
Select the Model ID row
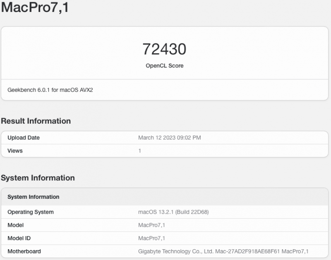click(x=20, y=238)
